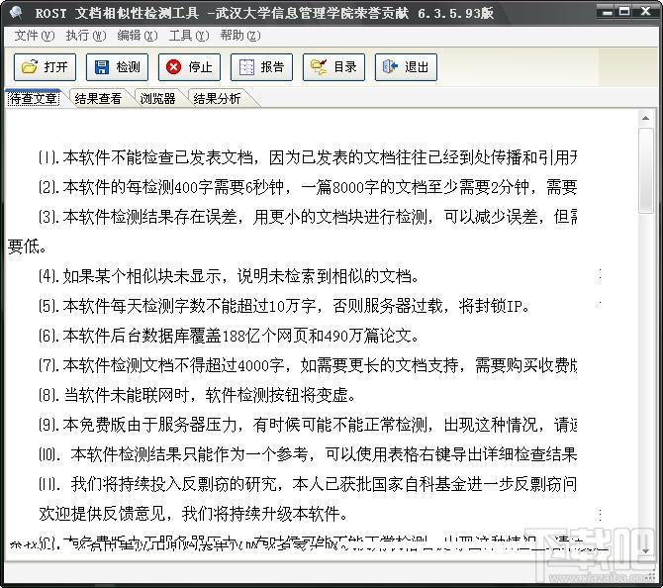Image resolution: width=663 pixels, height=588 pixels.
Task: Click the scrollbar down arrow
Action: [645, 550]
